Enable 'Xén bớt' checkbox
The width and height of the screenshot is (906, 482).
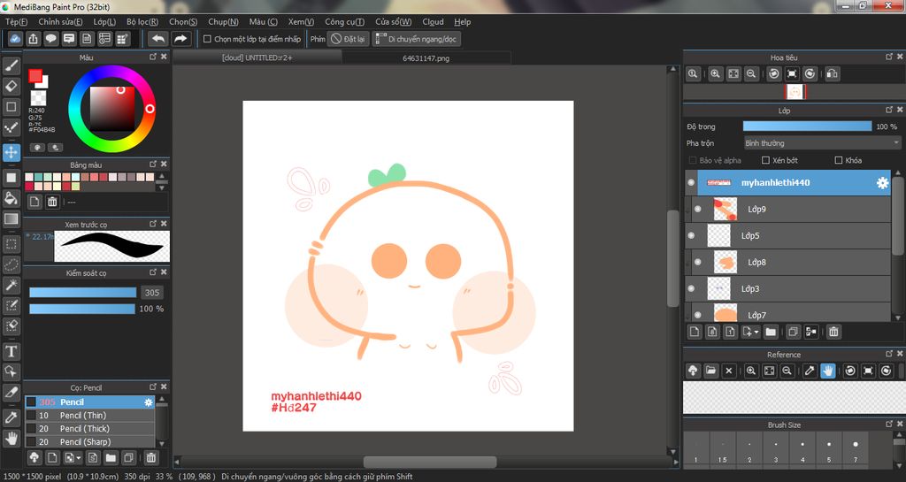click(x=765, y=160)
